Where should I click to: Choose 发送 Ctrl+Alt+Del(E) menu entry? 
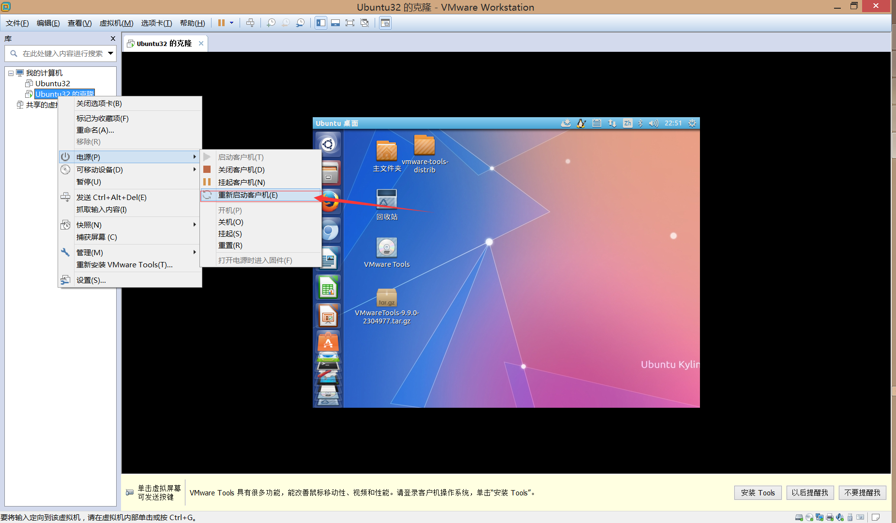click(130, 198)
